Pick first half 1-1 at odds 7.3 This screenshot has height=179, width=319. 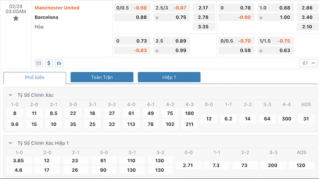coord(217,165)
